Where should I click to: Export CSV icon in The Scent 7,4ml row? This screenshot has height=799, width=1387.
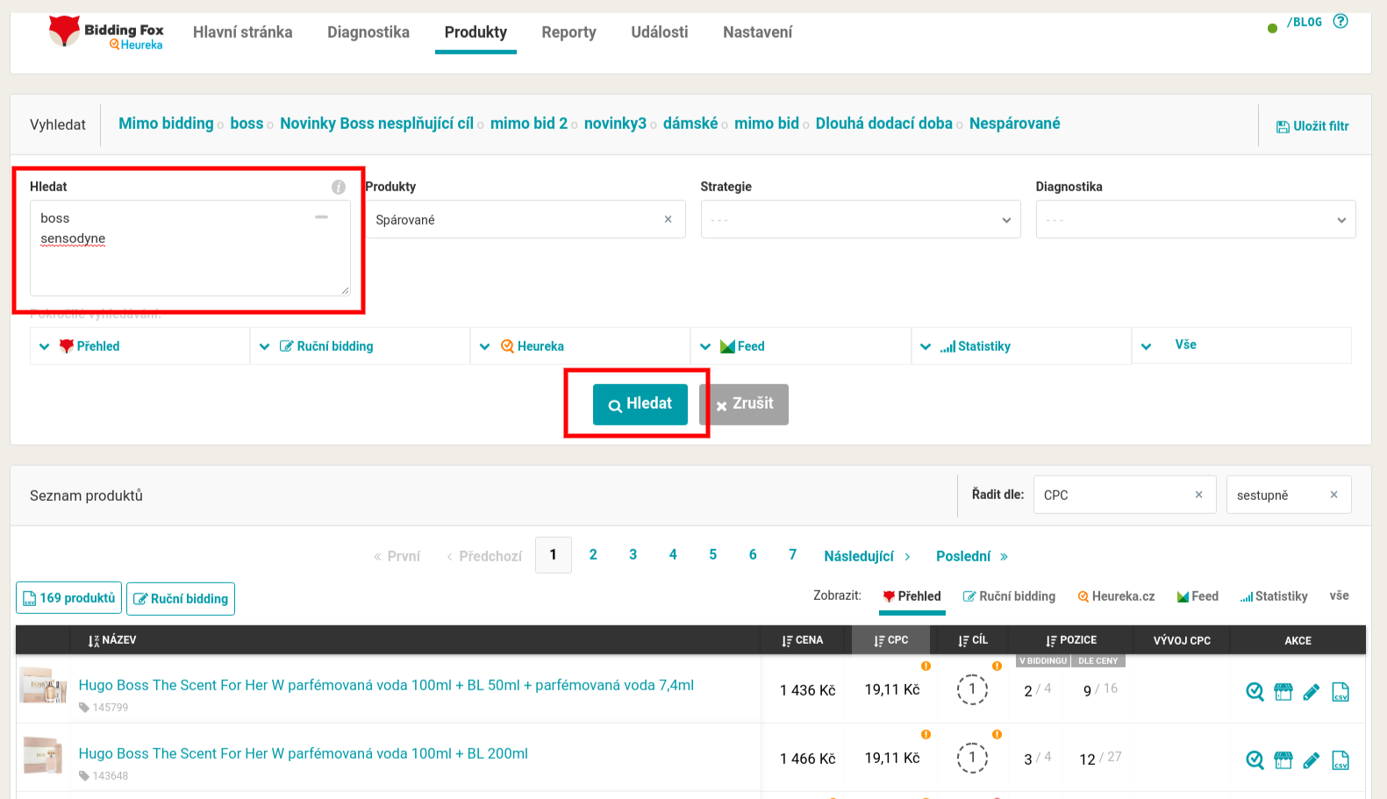click(x=1341, y=692)
